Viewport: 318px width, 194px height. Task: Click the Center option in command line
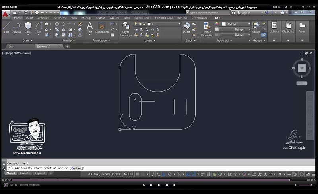pyautogui.click(x=76, y=168)
